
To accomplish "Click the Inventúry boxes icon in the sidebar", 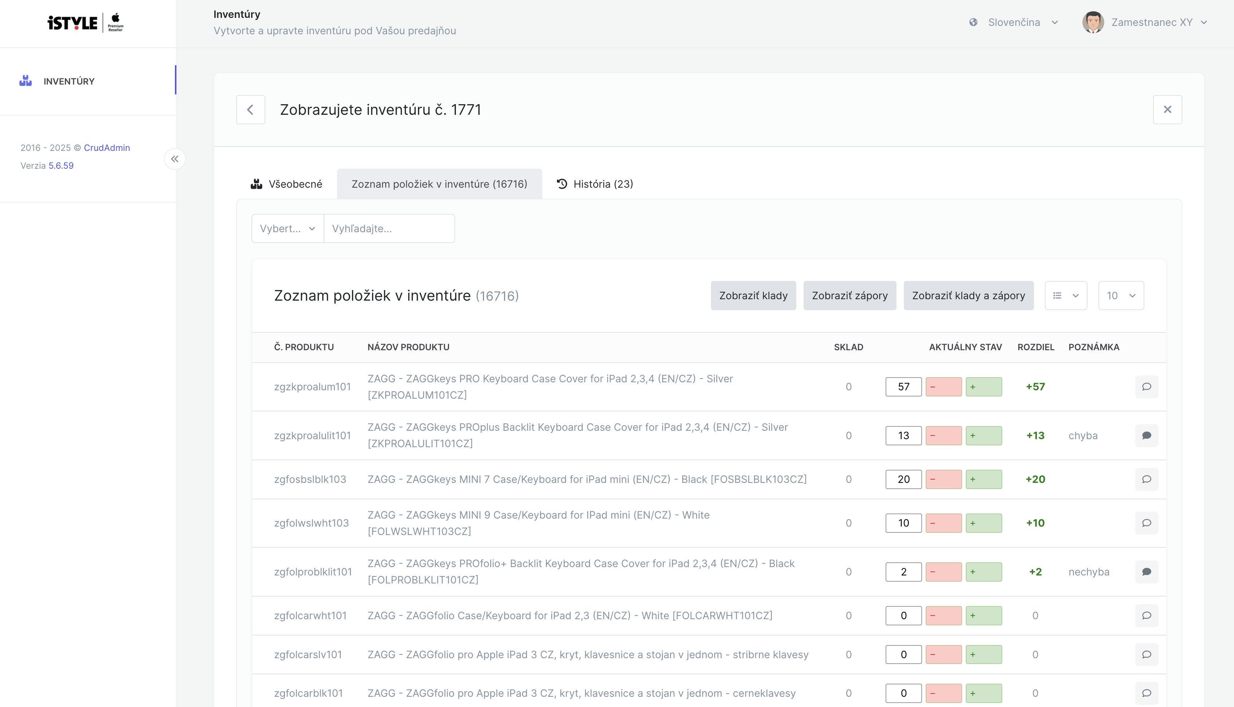I will (26, 81).
